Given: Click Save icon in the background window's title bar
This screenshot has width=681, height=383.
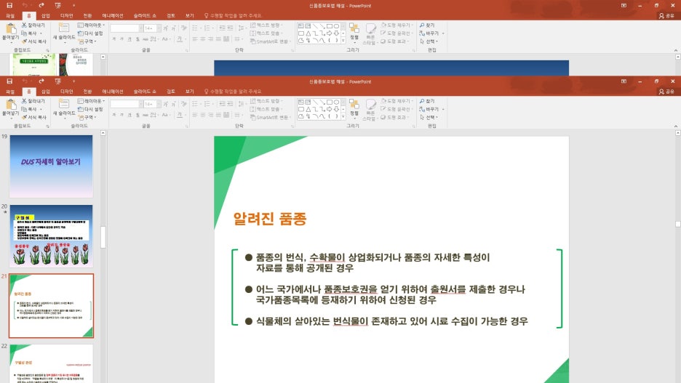Looking at the screenshot, I should (9, 5).
